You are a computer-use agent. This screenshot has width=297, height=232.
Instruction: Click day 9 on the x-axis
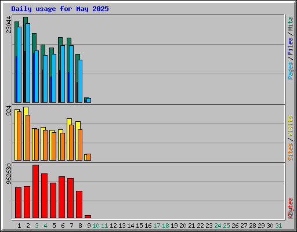(89, 226)
